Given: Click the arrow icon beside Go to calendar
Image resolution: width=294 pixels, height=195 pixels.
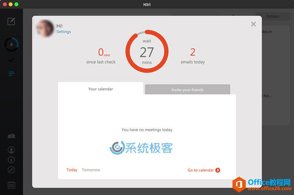Looking at the screenshot, I should (218, 170).
